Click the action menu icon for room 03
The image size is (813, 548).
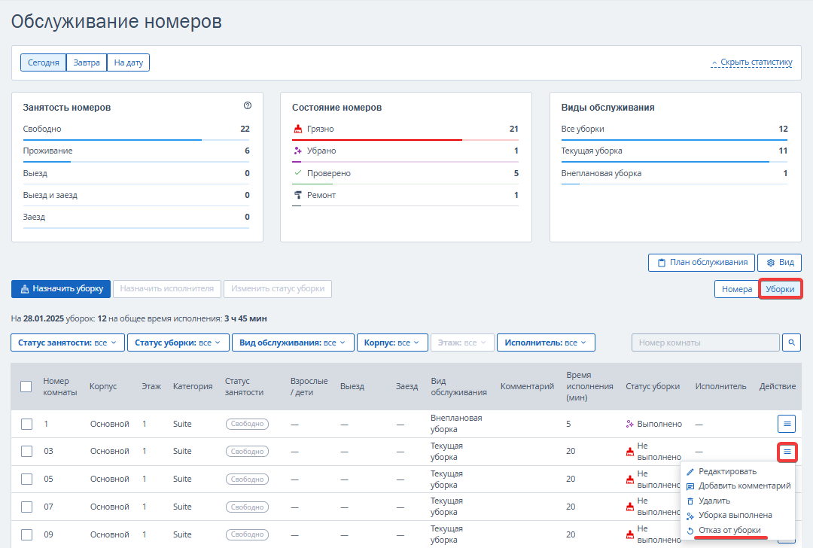(x=787, y=452)
